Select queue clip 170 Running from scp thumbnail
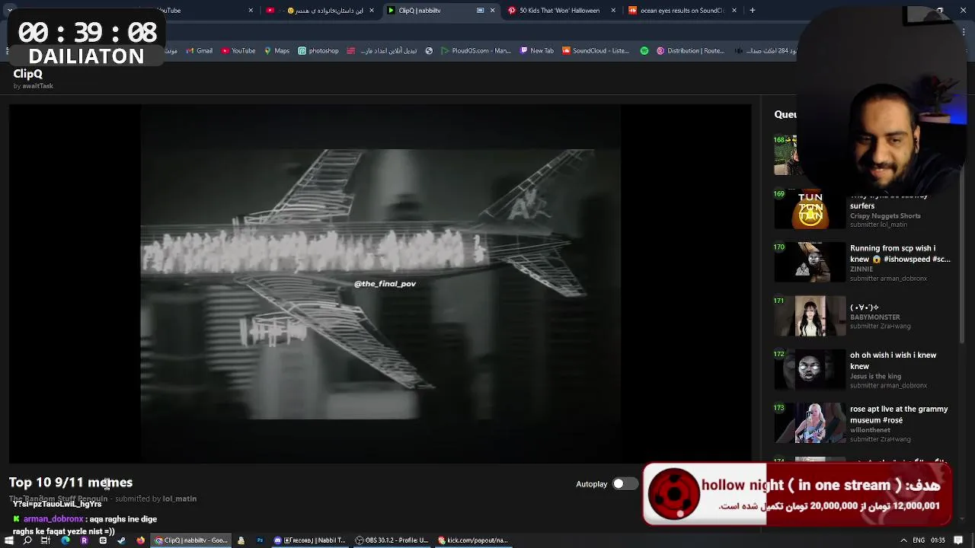 pos(810,263)
